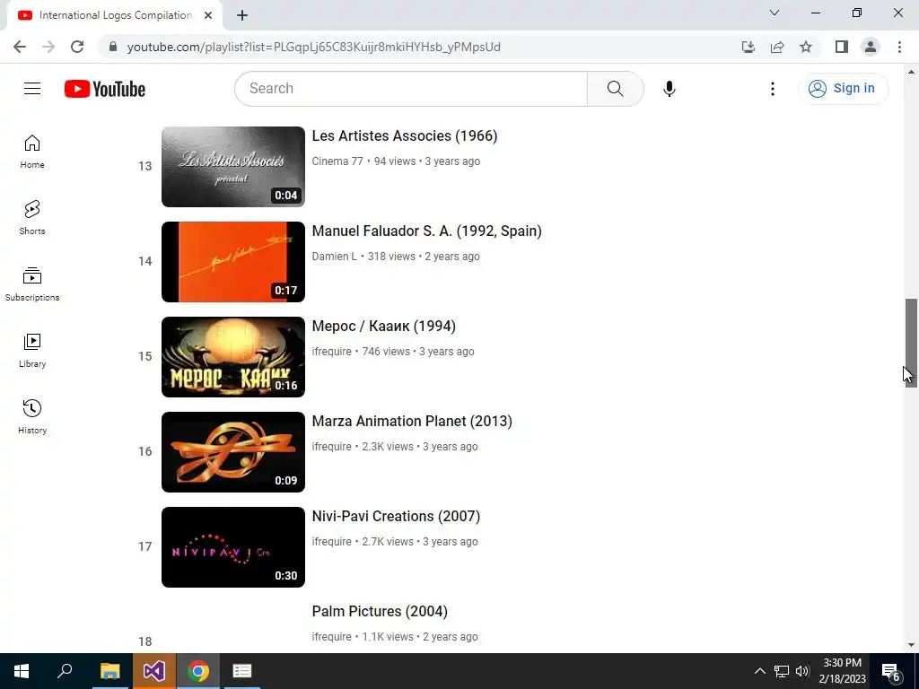Visit ifrequire channel under Nivi-Pavi Creations

click(332, 541)
